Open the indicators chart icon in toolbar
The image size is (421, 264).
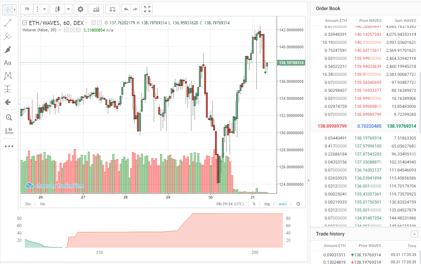pyautogui.click(x=96, y=9)
